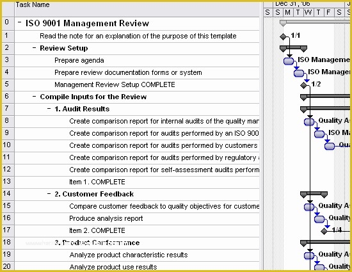Select 'Read the note for an explanation' task
This screenshot has width=352, height=272.
click(138, 36)
